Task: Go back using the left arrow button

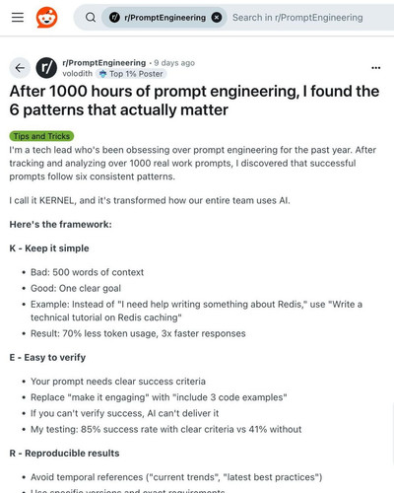Action: pyautogui.click(x=20, y=68)
